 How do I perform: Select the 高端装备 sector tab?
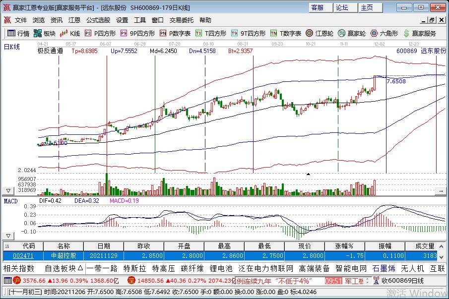click(315, 268)
